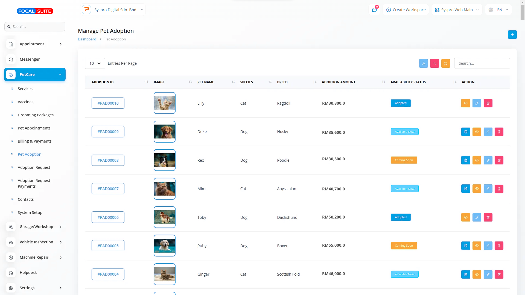The image size is (525, 295).
Task: Edit the Duke adoption entry
Action: pyautogui.click(x=488, y=132)
